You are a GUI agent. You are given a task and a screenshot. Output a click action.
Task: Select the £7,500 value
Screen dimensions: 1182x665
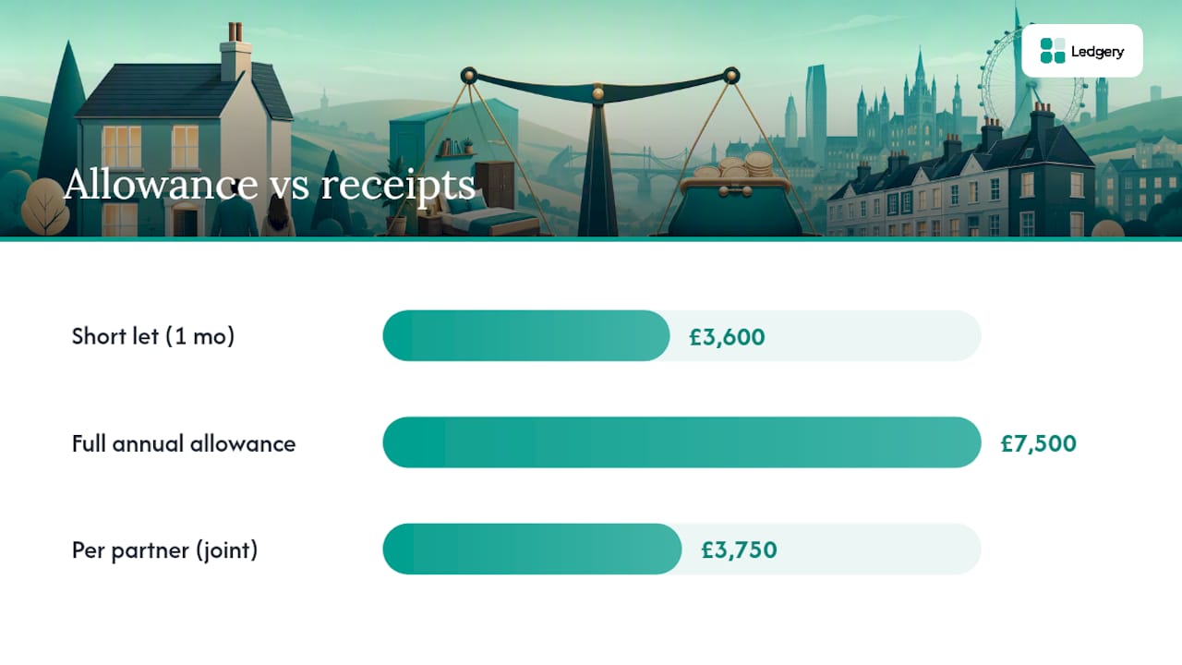point(1038,444)
